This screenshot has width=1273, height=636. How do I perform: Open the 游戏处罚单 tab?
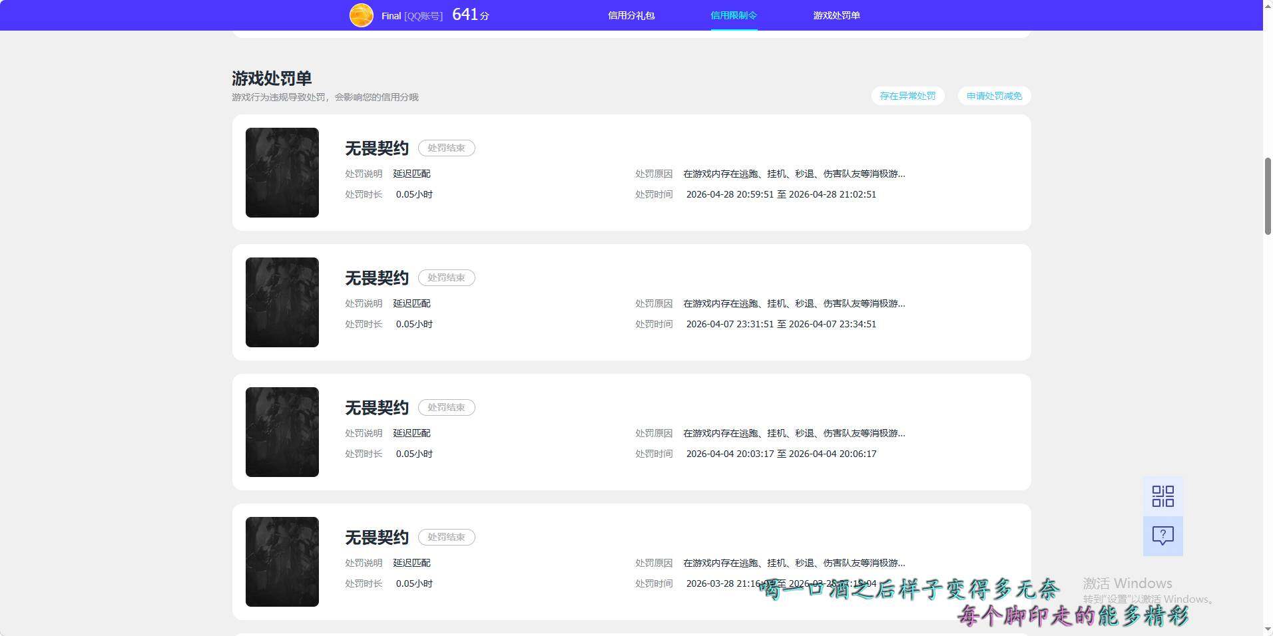tap(836, 15)
